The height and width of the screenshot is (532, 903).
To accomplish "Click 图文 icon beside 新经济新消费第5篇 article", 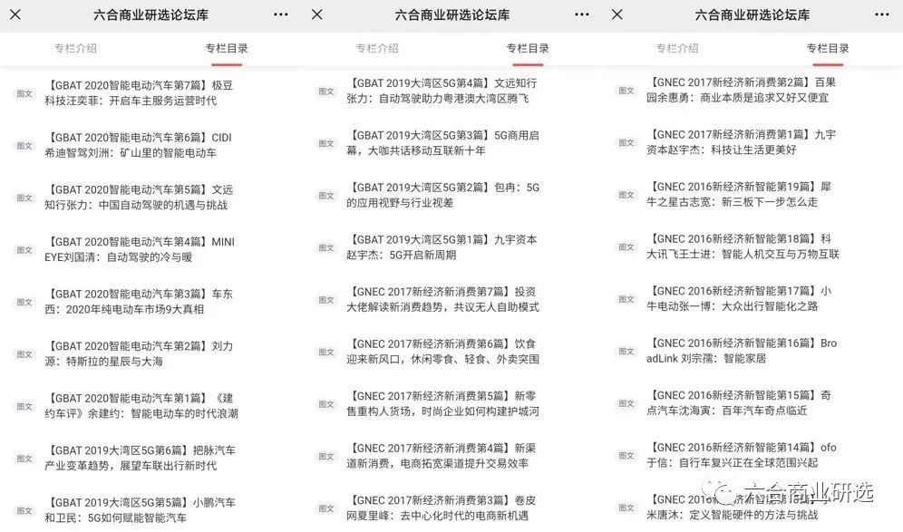I will click(326, 404).
